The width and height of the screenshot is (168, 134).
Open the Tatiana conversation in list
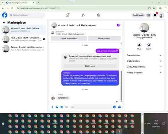coord(24,49)
